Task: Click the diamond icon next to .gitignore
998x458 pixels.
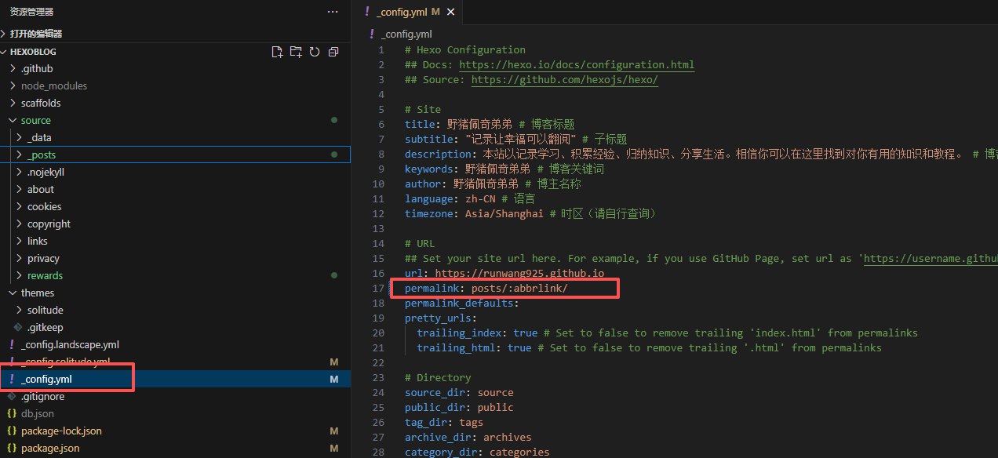Action: [12, 396]
